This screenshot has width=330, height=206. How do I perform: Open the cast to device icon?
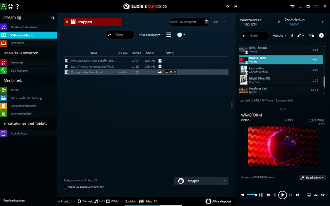tap(309, 194)
